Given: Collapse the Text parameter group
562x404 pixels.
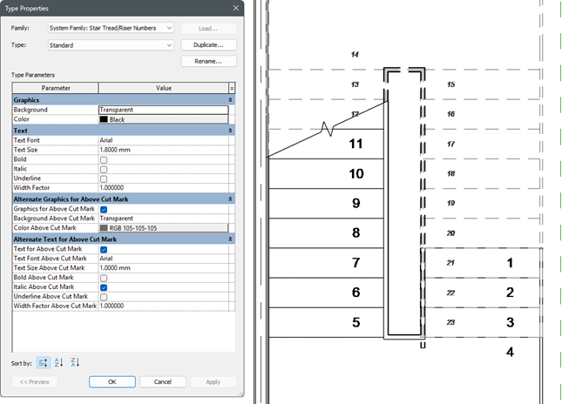Looking at the screenshot, I should click(230, 130).
